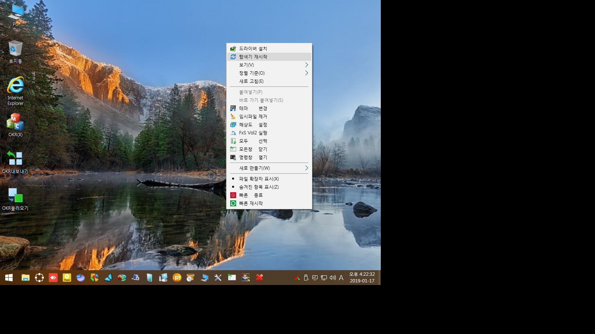Open File Explorer from taskbar
Screen dimensions: 595x334
point(25,278)
